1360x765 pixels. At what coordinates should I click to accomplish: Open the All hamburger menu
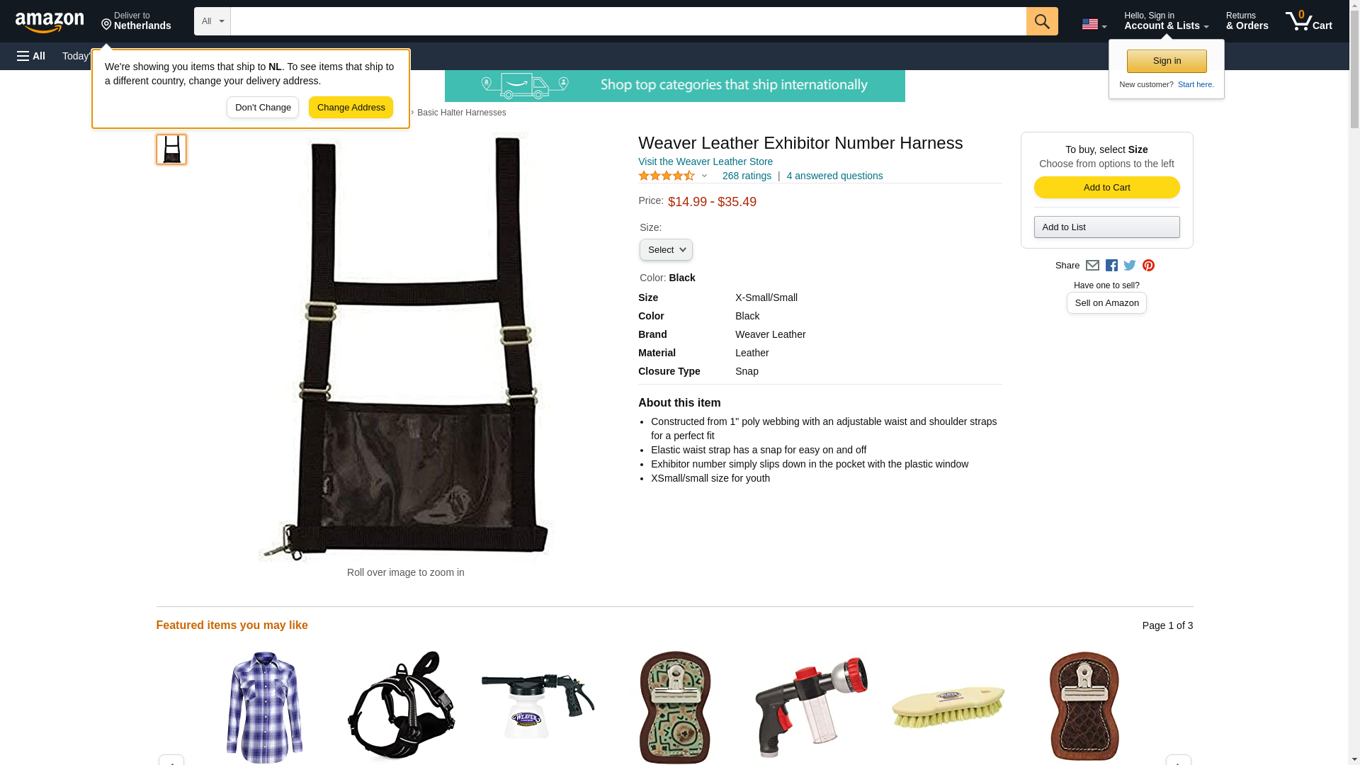[31, 56]
